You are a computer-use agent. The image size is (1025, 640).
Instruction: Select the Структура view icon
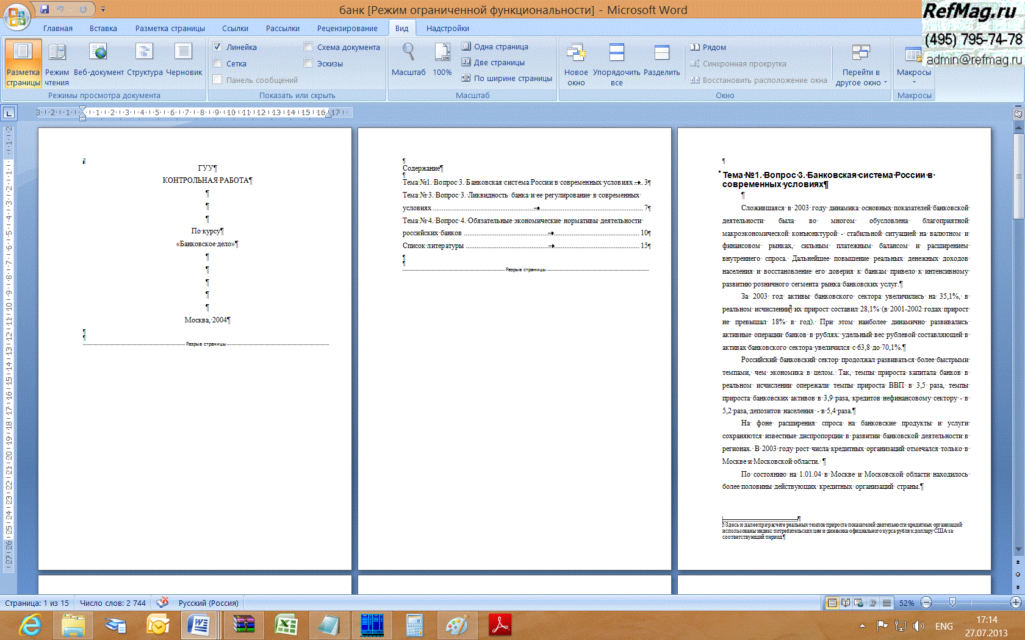[145, 61]
